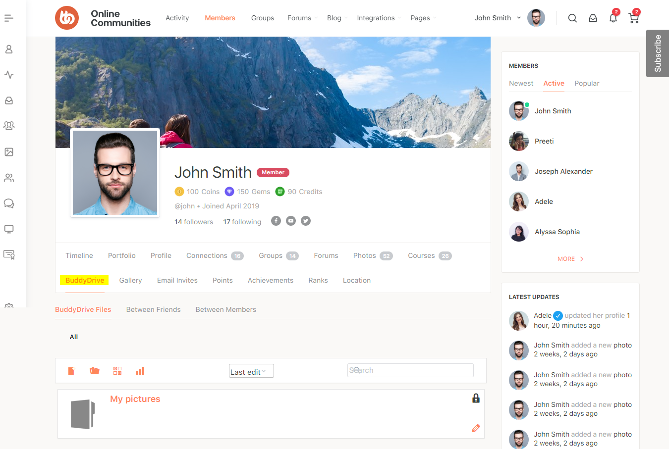Click the lock icon on My pictures folder
669x449 pixels.
click(476, 398)
